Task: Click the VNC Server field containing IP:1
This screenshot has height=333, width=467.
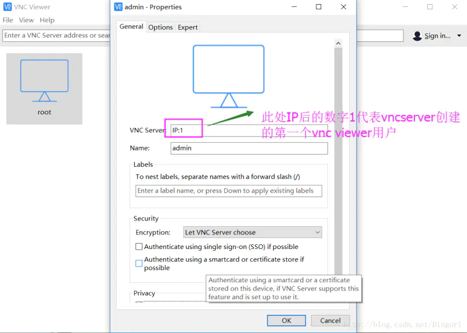Action: tap(249, 131)
